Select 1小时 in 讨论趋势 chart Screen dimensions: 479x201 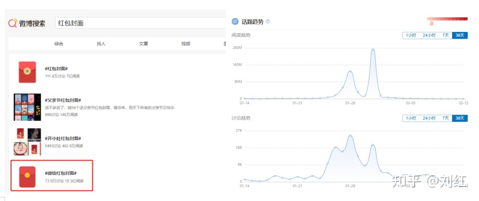(x=411, y=118)
